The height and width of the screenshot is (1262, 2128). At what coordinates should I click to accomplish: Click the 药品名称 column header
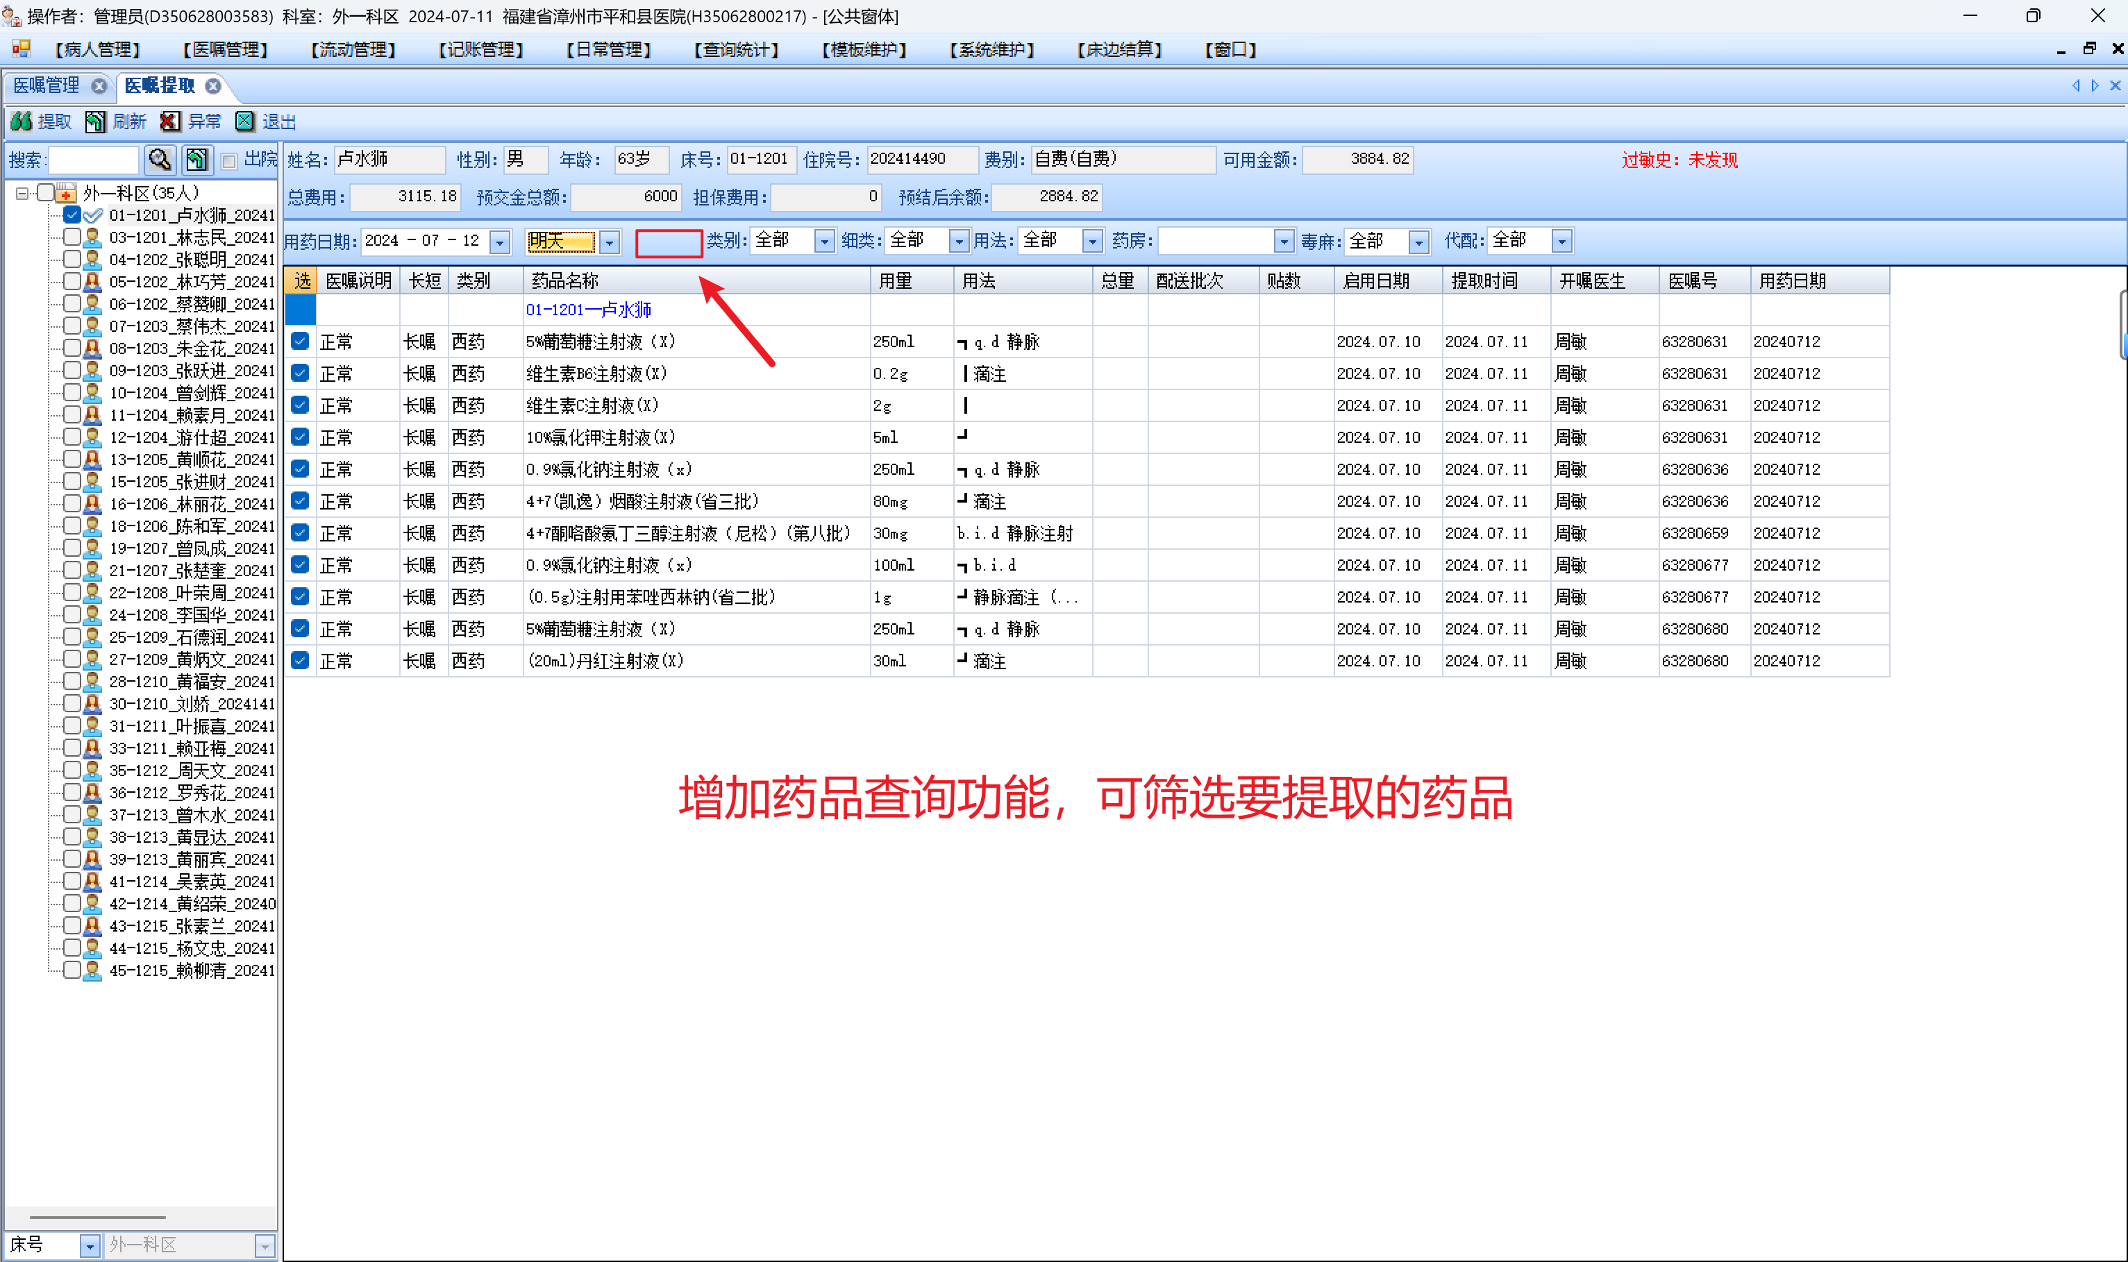(x=564, y=280)
